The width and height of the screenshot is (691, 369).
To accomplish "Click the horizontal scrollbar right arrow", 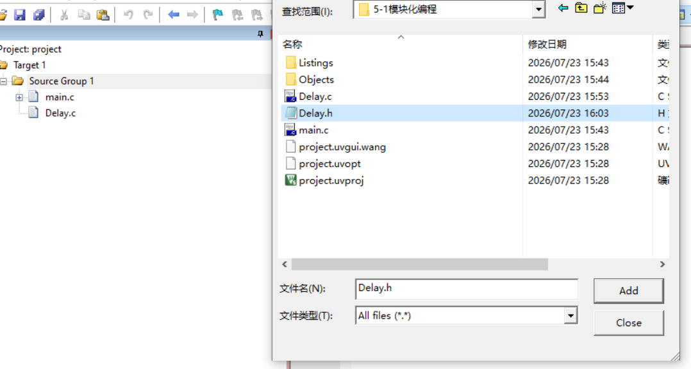I will coord(662,264).
